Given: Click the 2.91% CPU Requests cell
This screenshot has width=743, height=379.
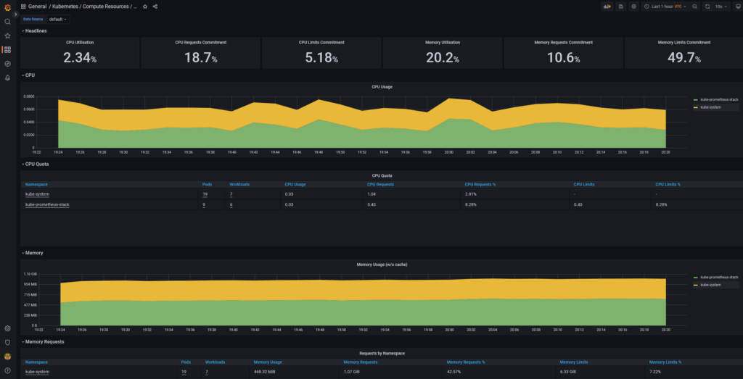Looking at the screenshot, I should [470, 194].
